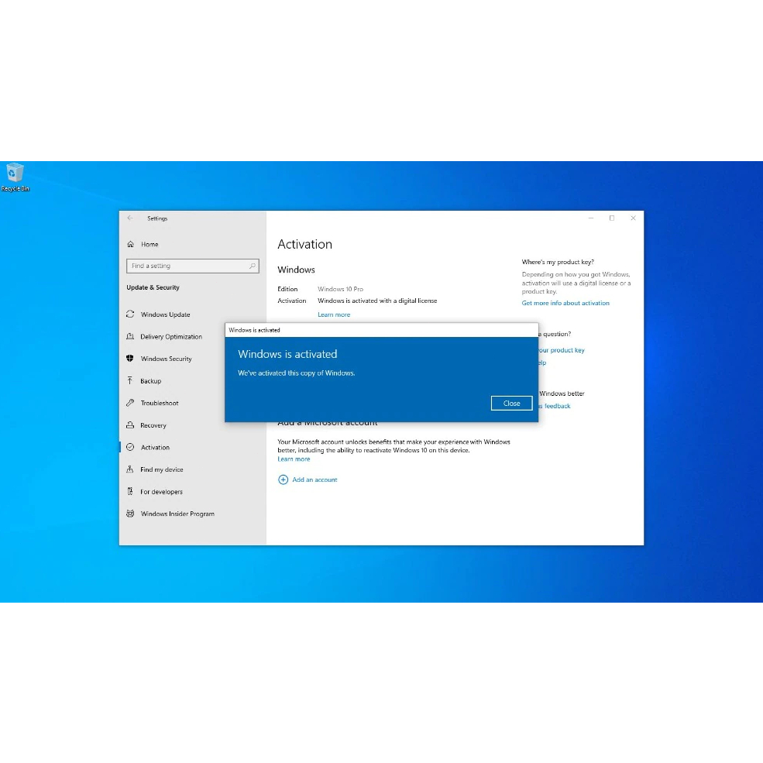Screen dimensions: 763x763
Task: Open the Recycle Bin desktop icon
Action: [x=15, y=177]
